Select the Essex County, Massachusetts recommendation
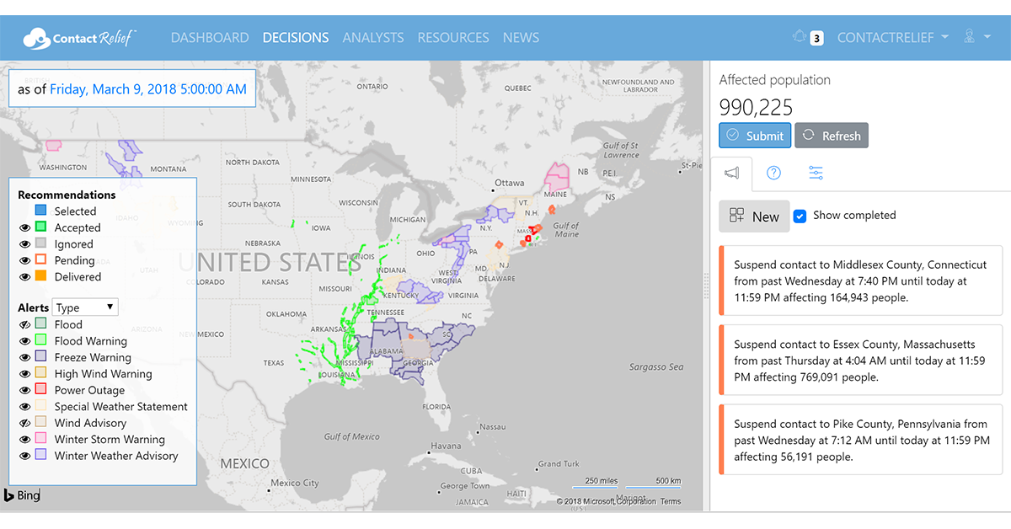 coord(860,361)
